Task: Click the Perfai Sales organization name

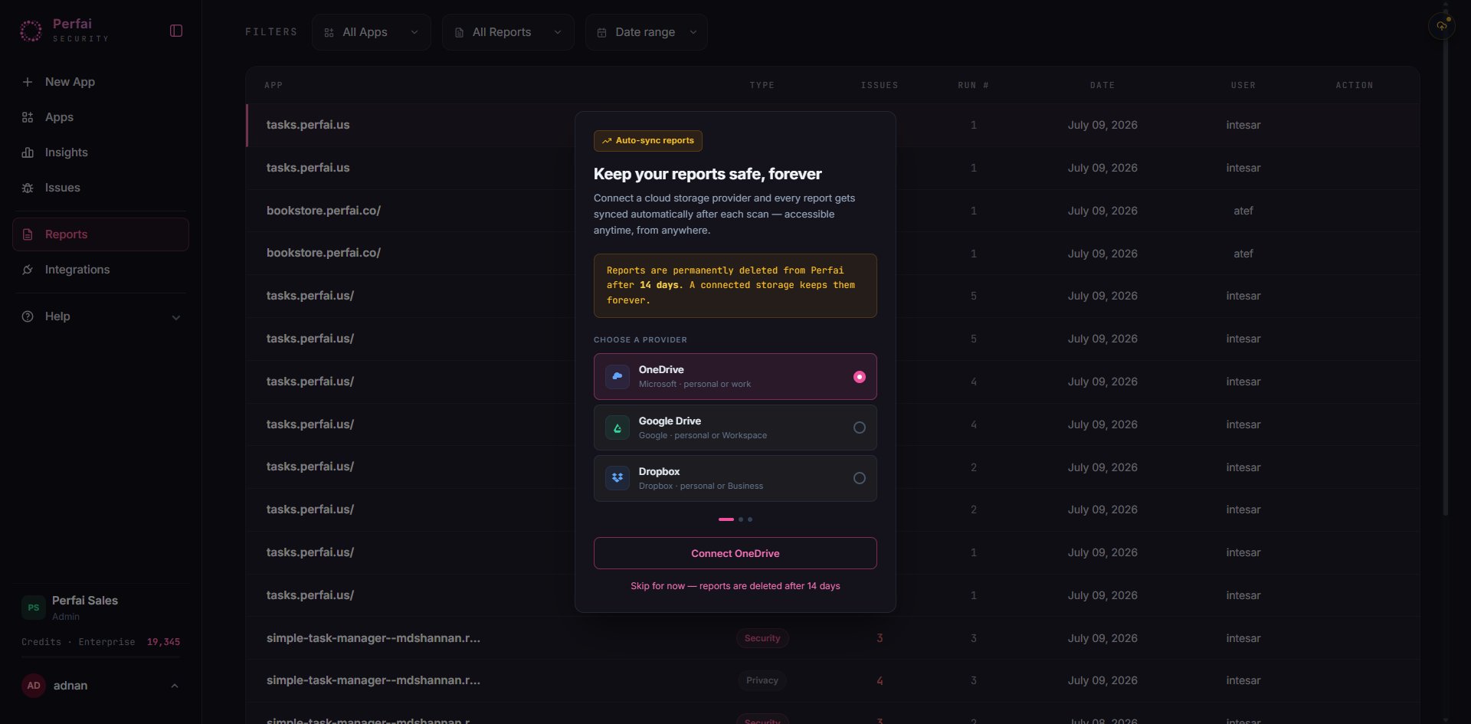Action: tap(85, 601)
